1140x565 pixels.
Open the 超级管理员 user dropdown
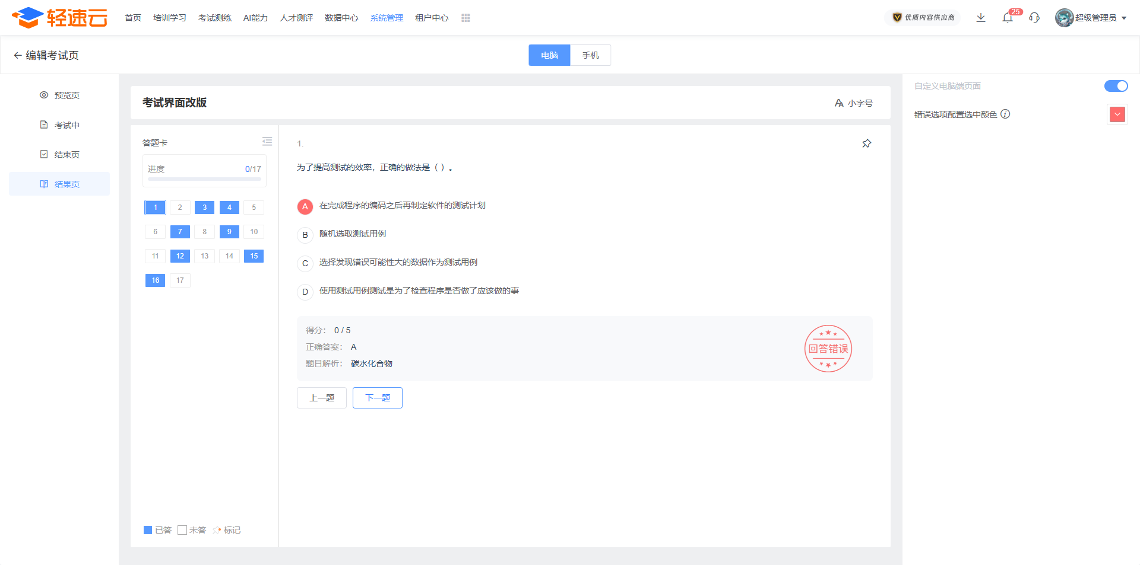(x=1091, y=18)
